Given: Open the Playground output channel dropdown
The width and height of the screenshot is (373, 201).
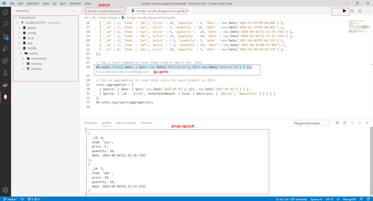Looking at the screenshot, I should point(312,123).
